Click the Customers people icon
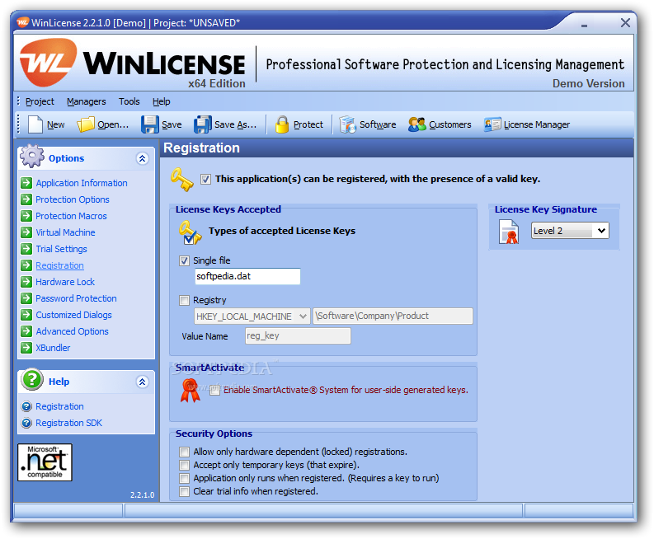The height and width of the screenshot is (539, 654). 416,124
